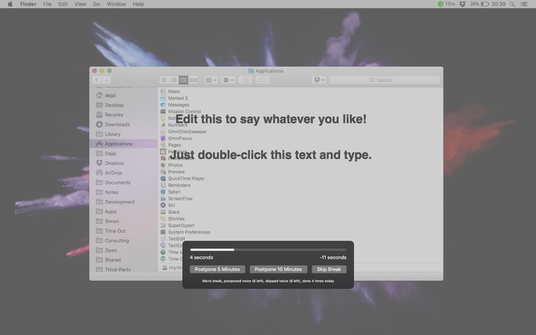
Task: Open Slack from the Applications list
Action: [x=173, y=212]
